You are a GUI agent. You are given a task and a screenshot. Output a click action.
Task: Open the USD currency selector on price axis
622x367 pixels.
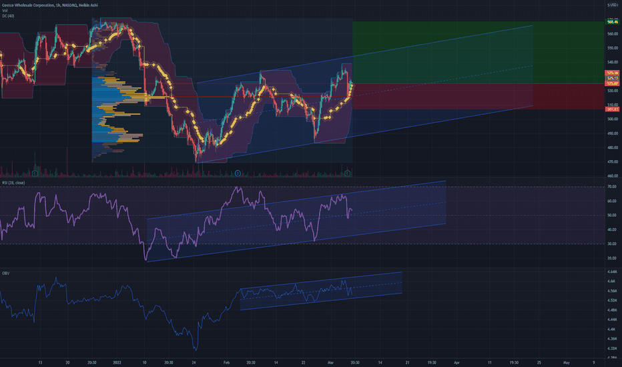tap(613, 5)
